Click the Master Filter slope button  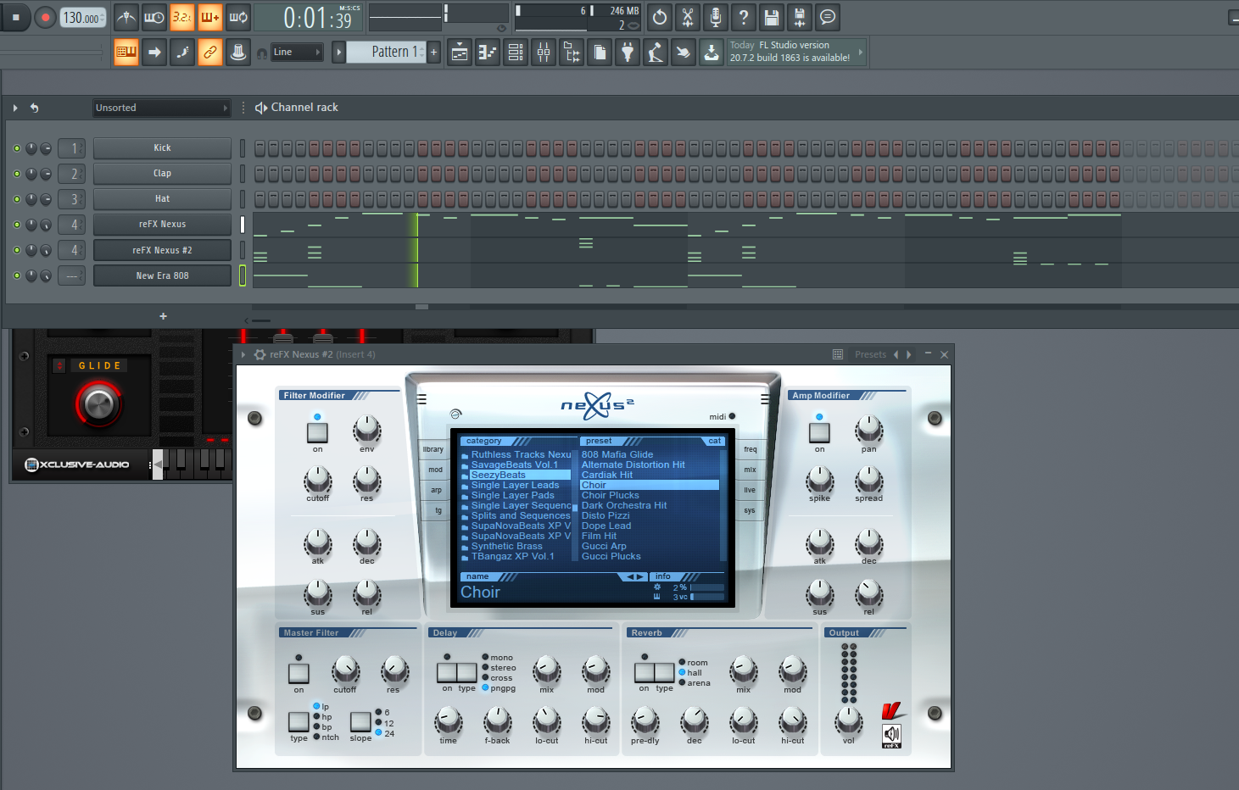(360, 721)
